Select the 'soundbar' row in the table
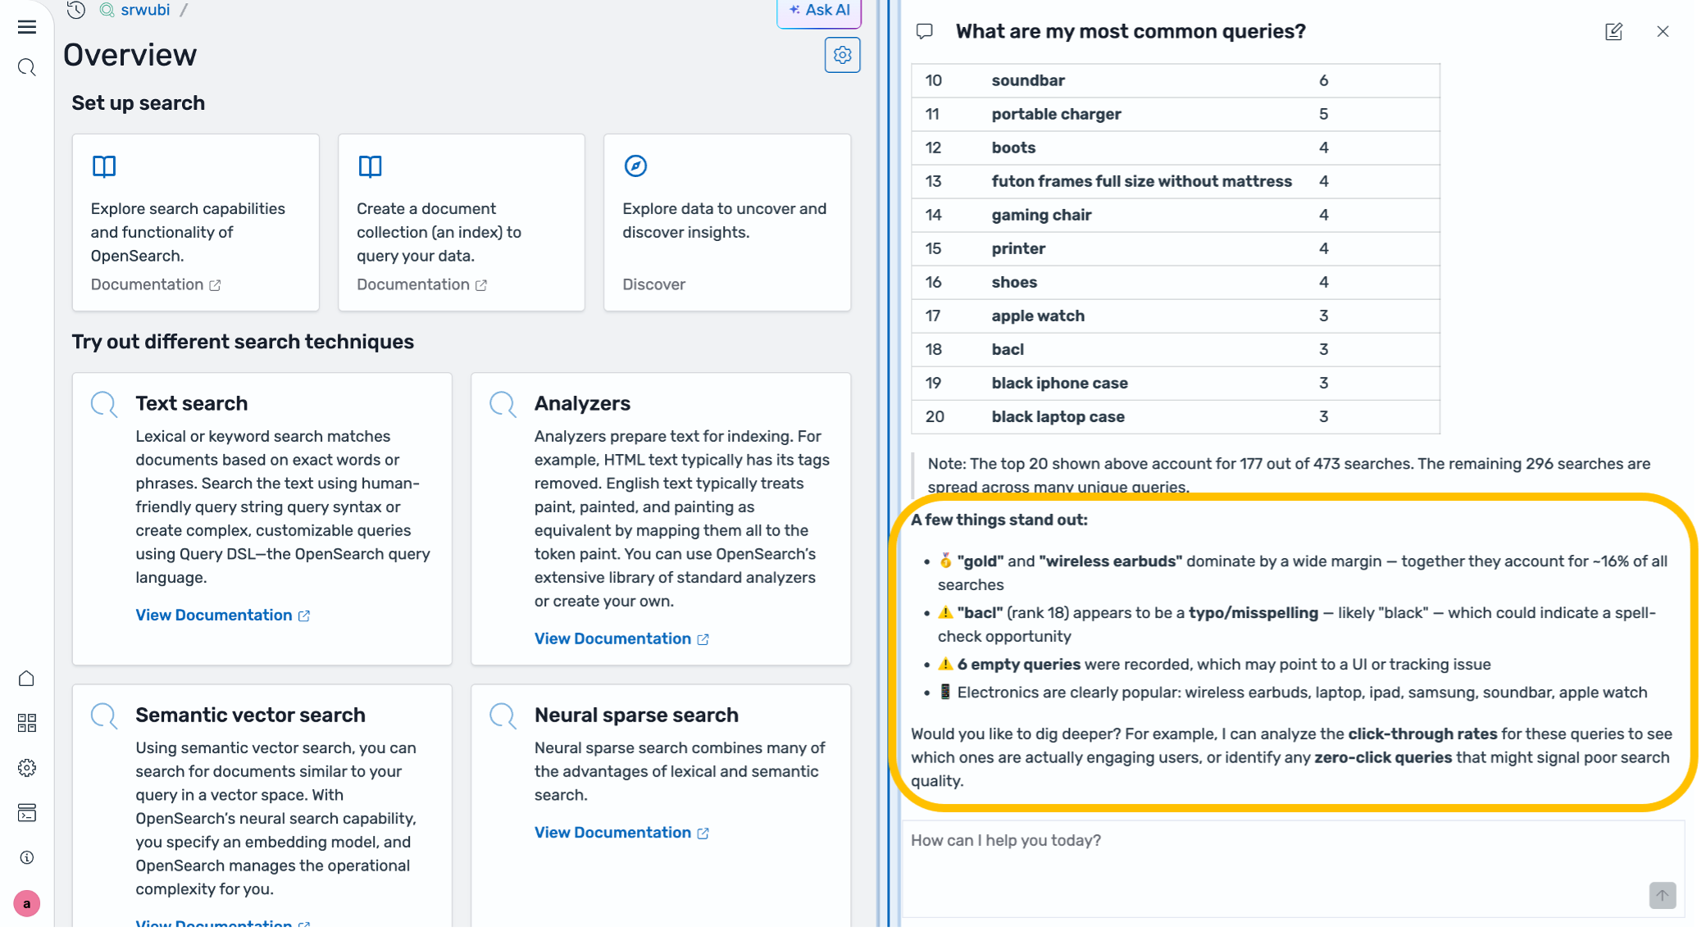 pos(1176,80)
